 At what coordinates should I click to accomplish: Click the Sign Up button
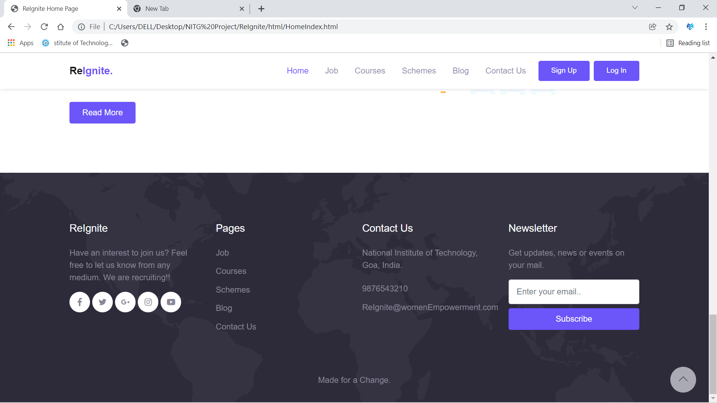tap(564, 71)
